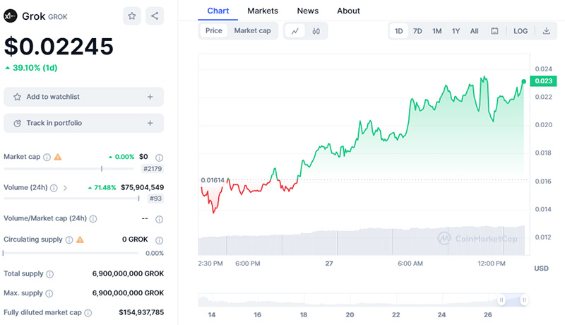Expand Track in portfolio plus sign

(150, 123)
